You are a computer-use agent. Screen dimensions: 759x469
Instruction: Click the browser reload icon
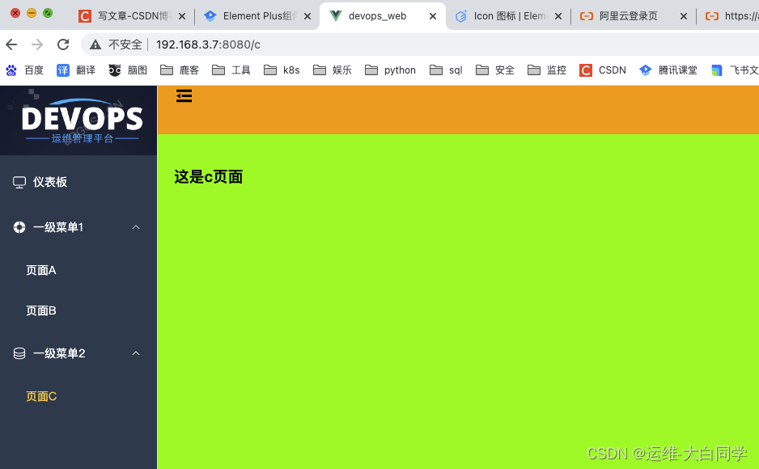64,44
